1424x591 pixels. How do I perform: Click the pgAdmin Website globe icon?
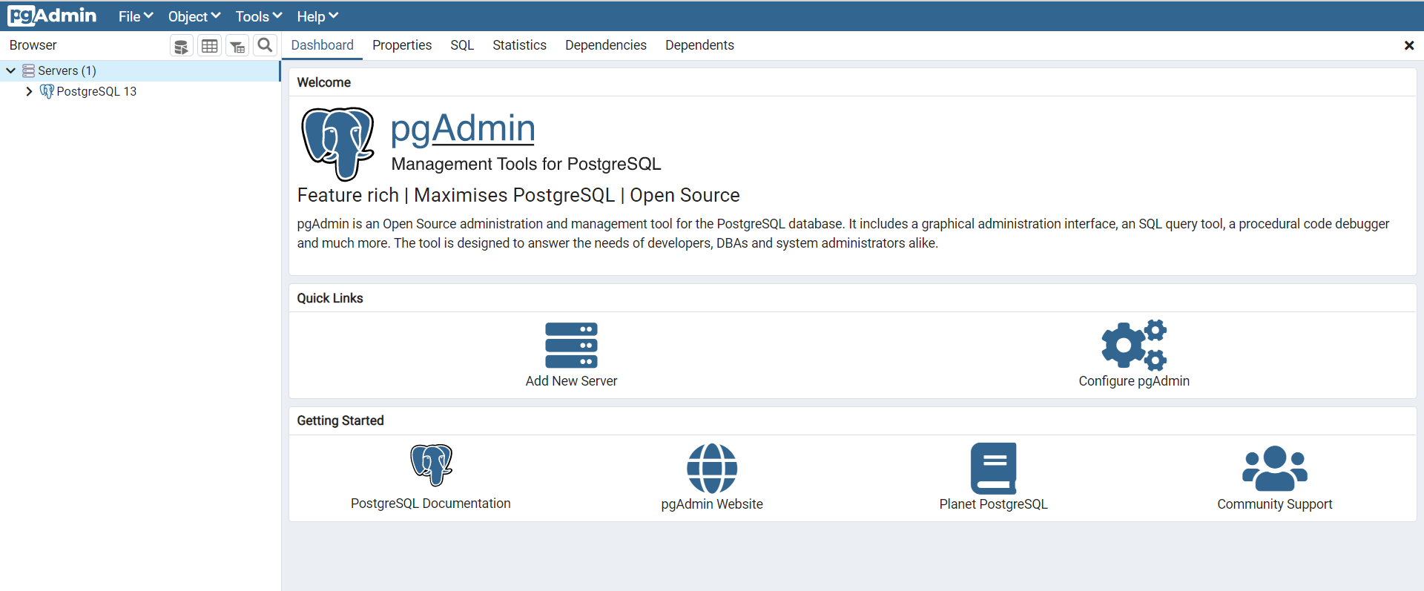tap(712, 469)
